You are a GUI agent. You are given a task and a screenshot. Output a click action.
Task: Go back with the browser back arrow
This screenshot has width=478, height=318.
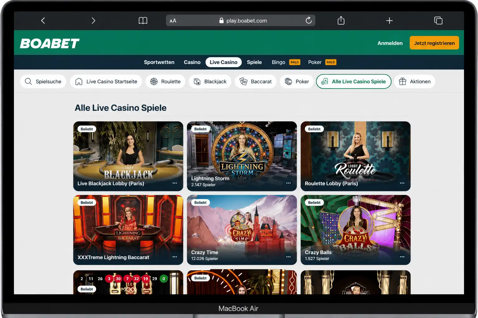43,20
